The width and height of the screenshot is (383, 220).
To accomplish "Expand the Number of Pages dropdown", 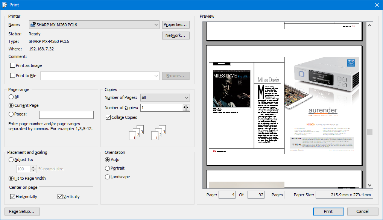I will coord(187,98).
